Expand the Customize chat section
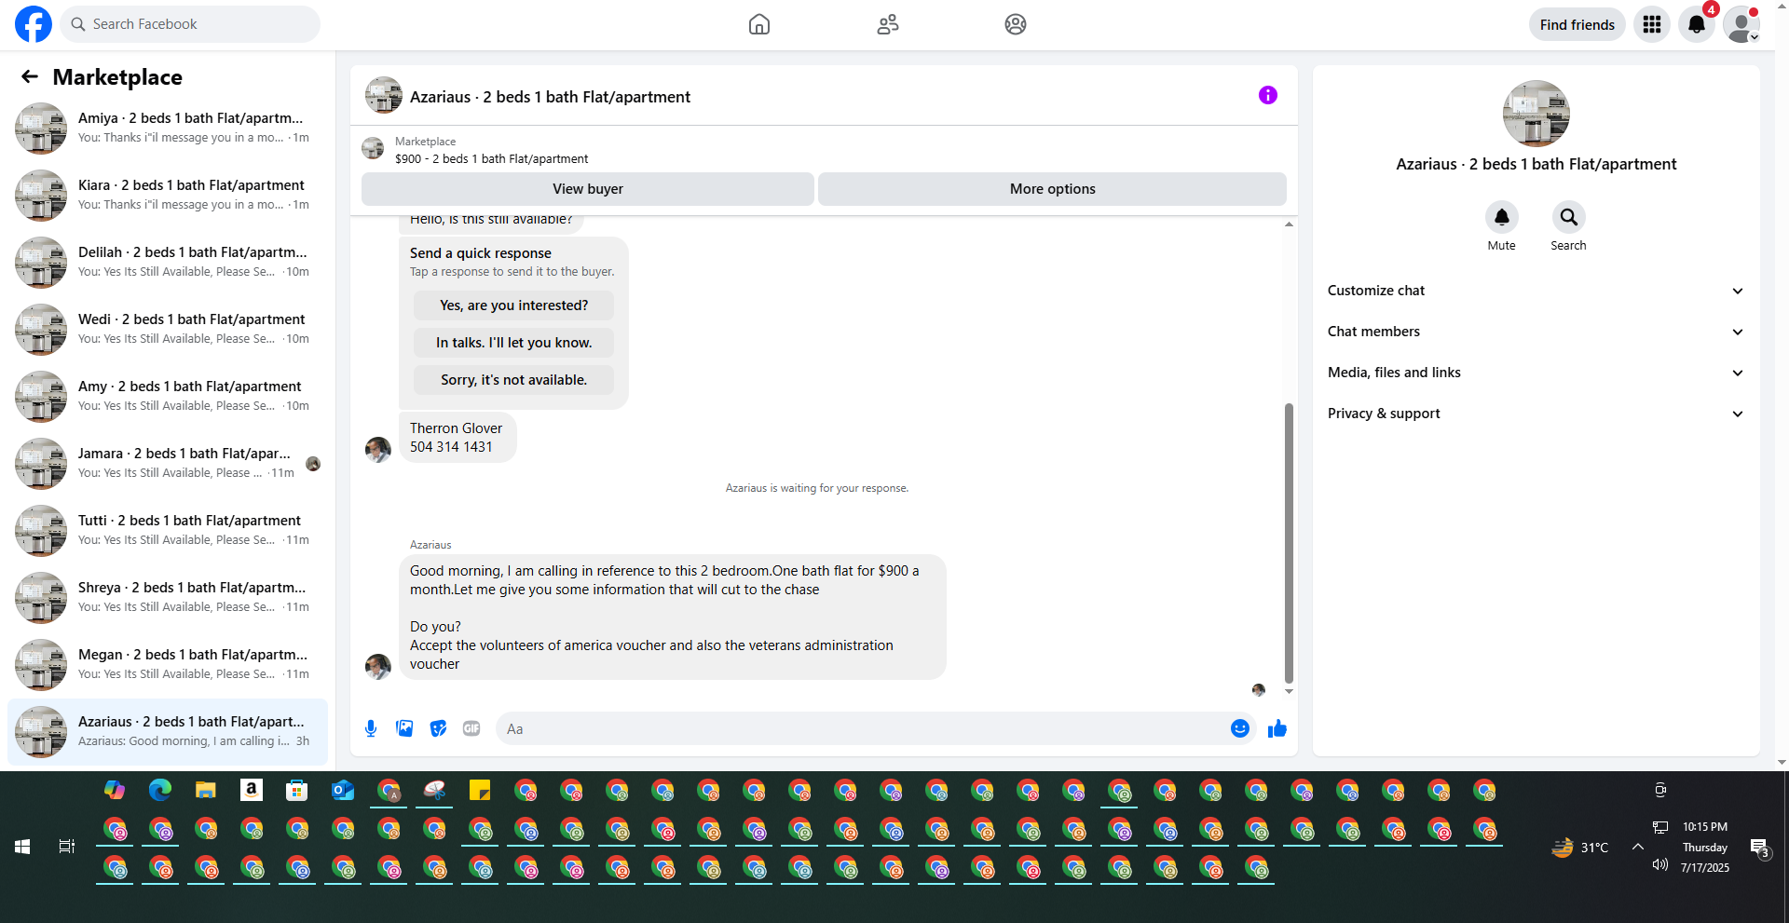 (x=1536, y=291)
